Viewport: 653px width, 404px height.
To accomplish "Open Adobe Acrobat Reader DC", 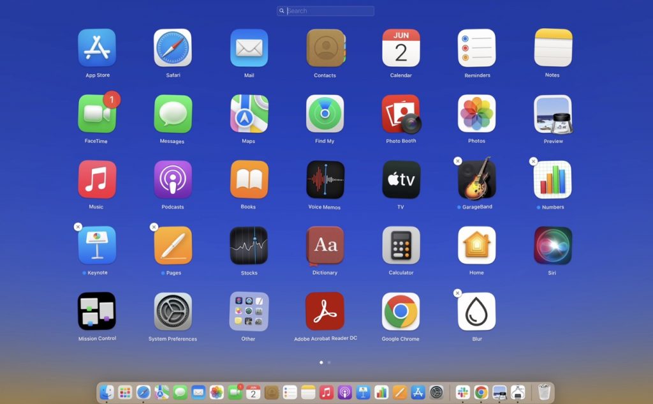I will click(x=325, y=311).
